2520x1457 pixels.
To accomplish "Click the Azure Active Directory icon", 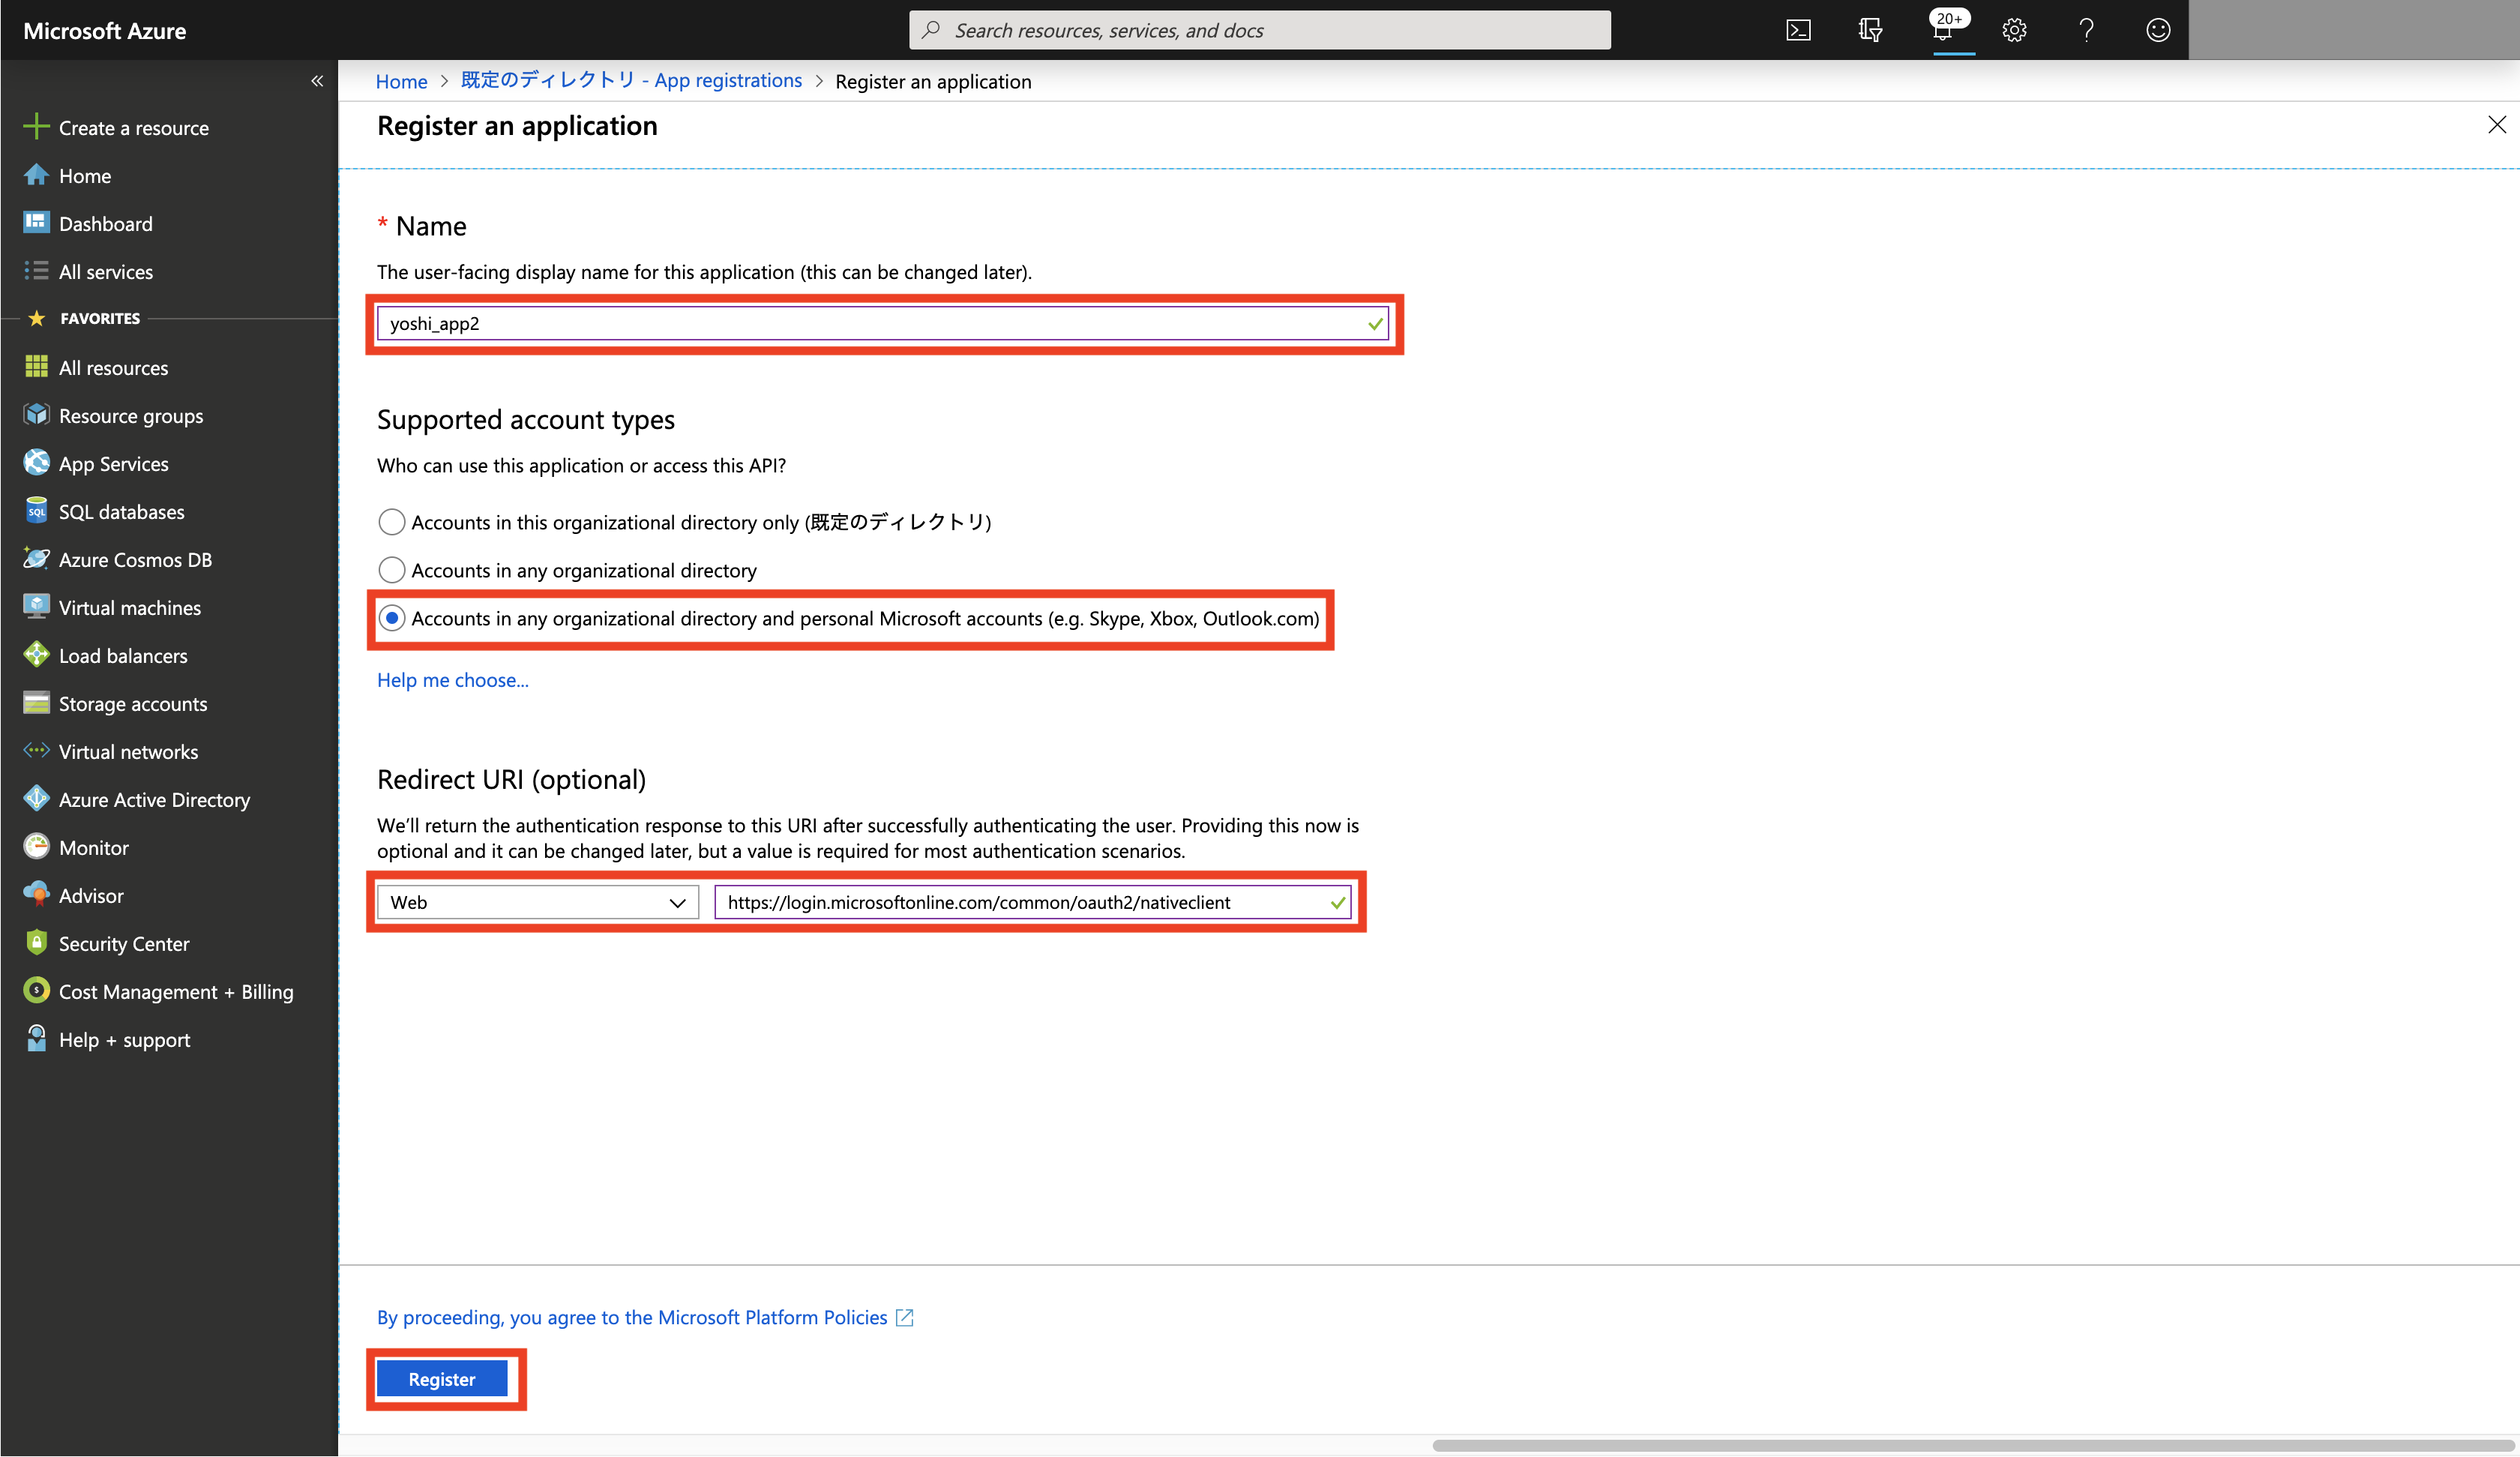I will coord(36,798).
